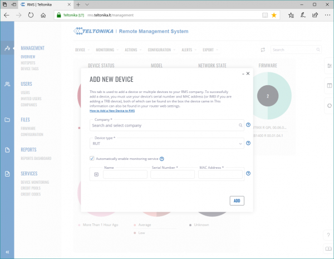Open Credit Pools link
The height and width of the screenshot is (259, 334).
(31, 188)
